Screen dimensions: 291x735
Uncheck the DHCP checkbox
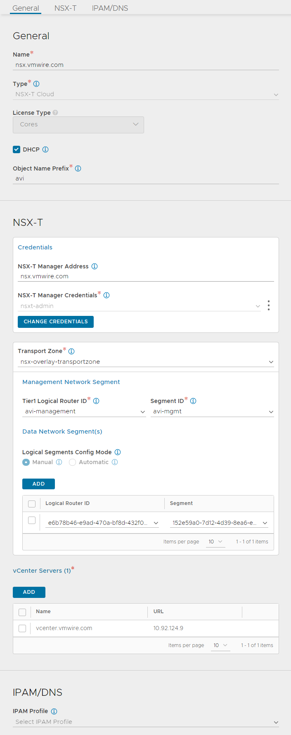17,149
